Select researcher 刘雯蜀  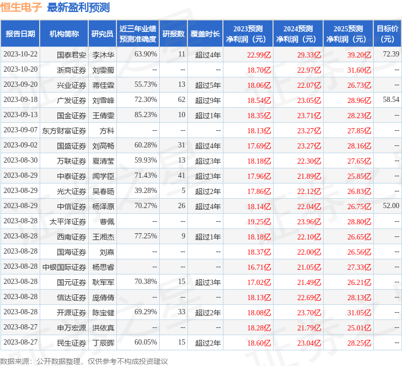pyautogui.click(x=103, y=70)
